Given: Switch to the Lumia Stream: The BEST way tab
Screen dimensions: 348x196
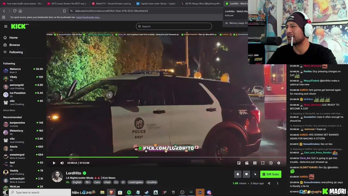Looking at the screenshot, I should click(x=67, y=4).
